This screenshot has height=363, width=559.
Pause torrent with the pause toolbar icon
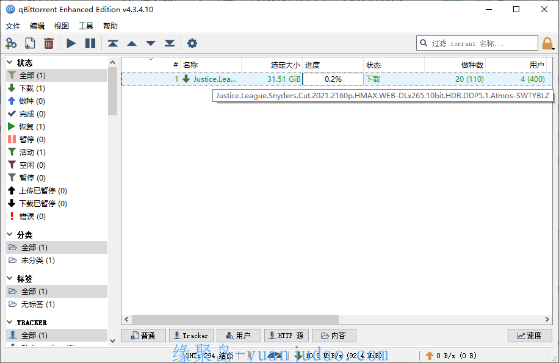coord(90,43)
